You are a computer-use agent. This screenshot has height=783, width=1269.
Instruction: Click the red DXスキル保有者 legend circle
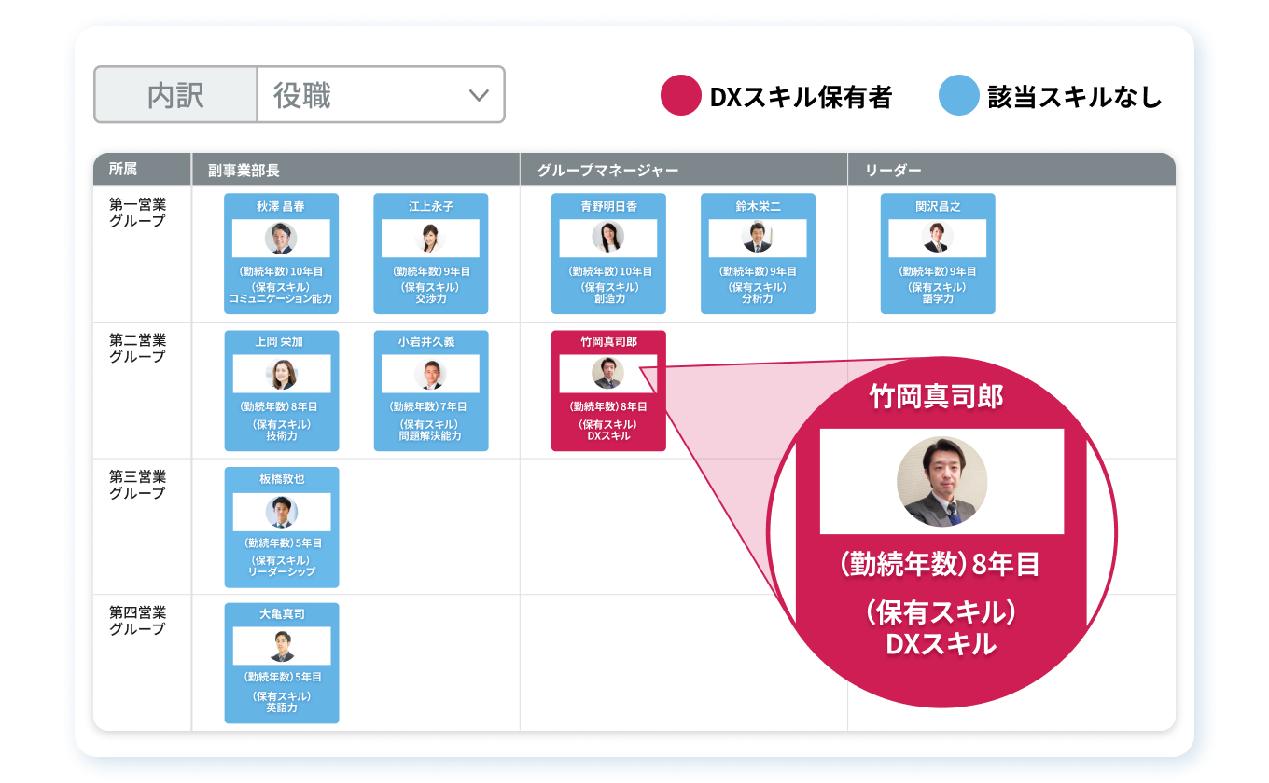(680, 97)
